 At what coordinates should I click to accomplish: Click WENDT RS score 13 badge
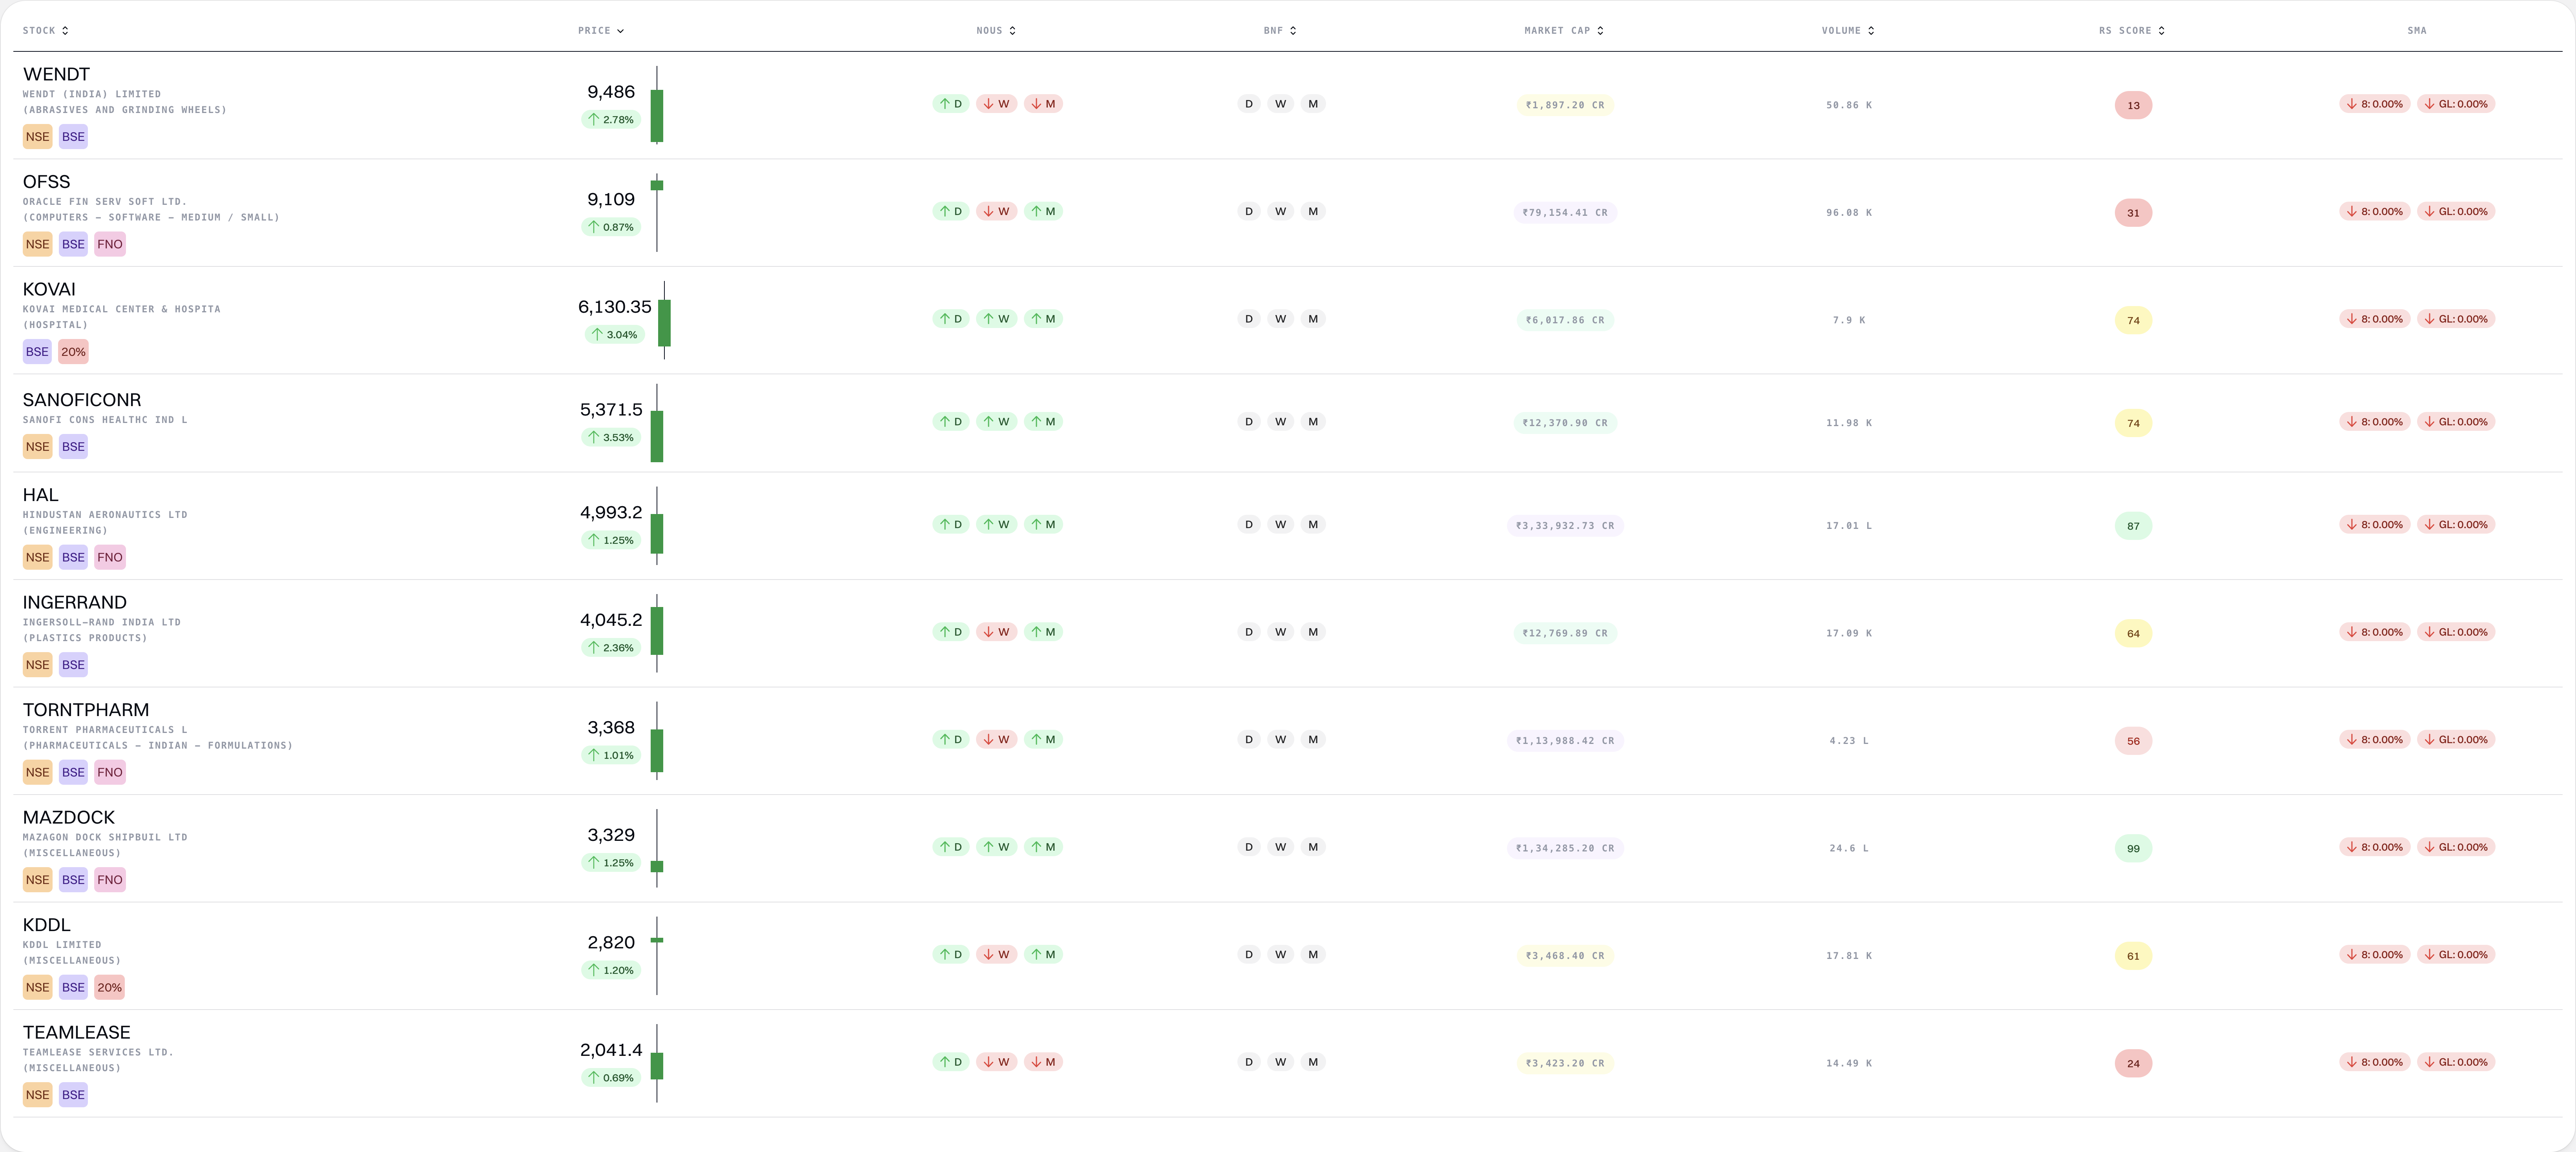point(2133,105)
